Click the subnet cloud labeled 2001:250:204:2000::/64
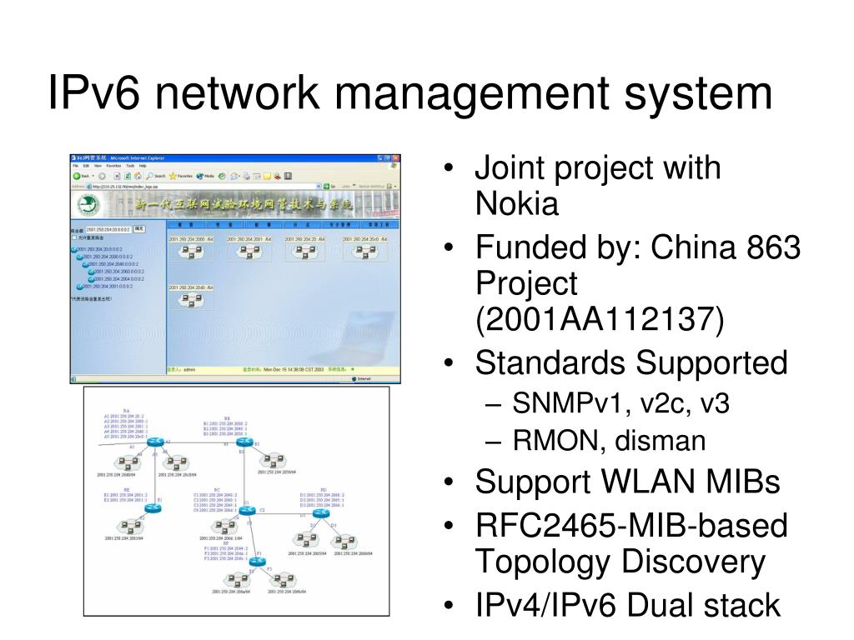Viewport: 854px width, 640px height. pos(191,252)
